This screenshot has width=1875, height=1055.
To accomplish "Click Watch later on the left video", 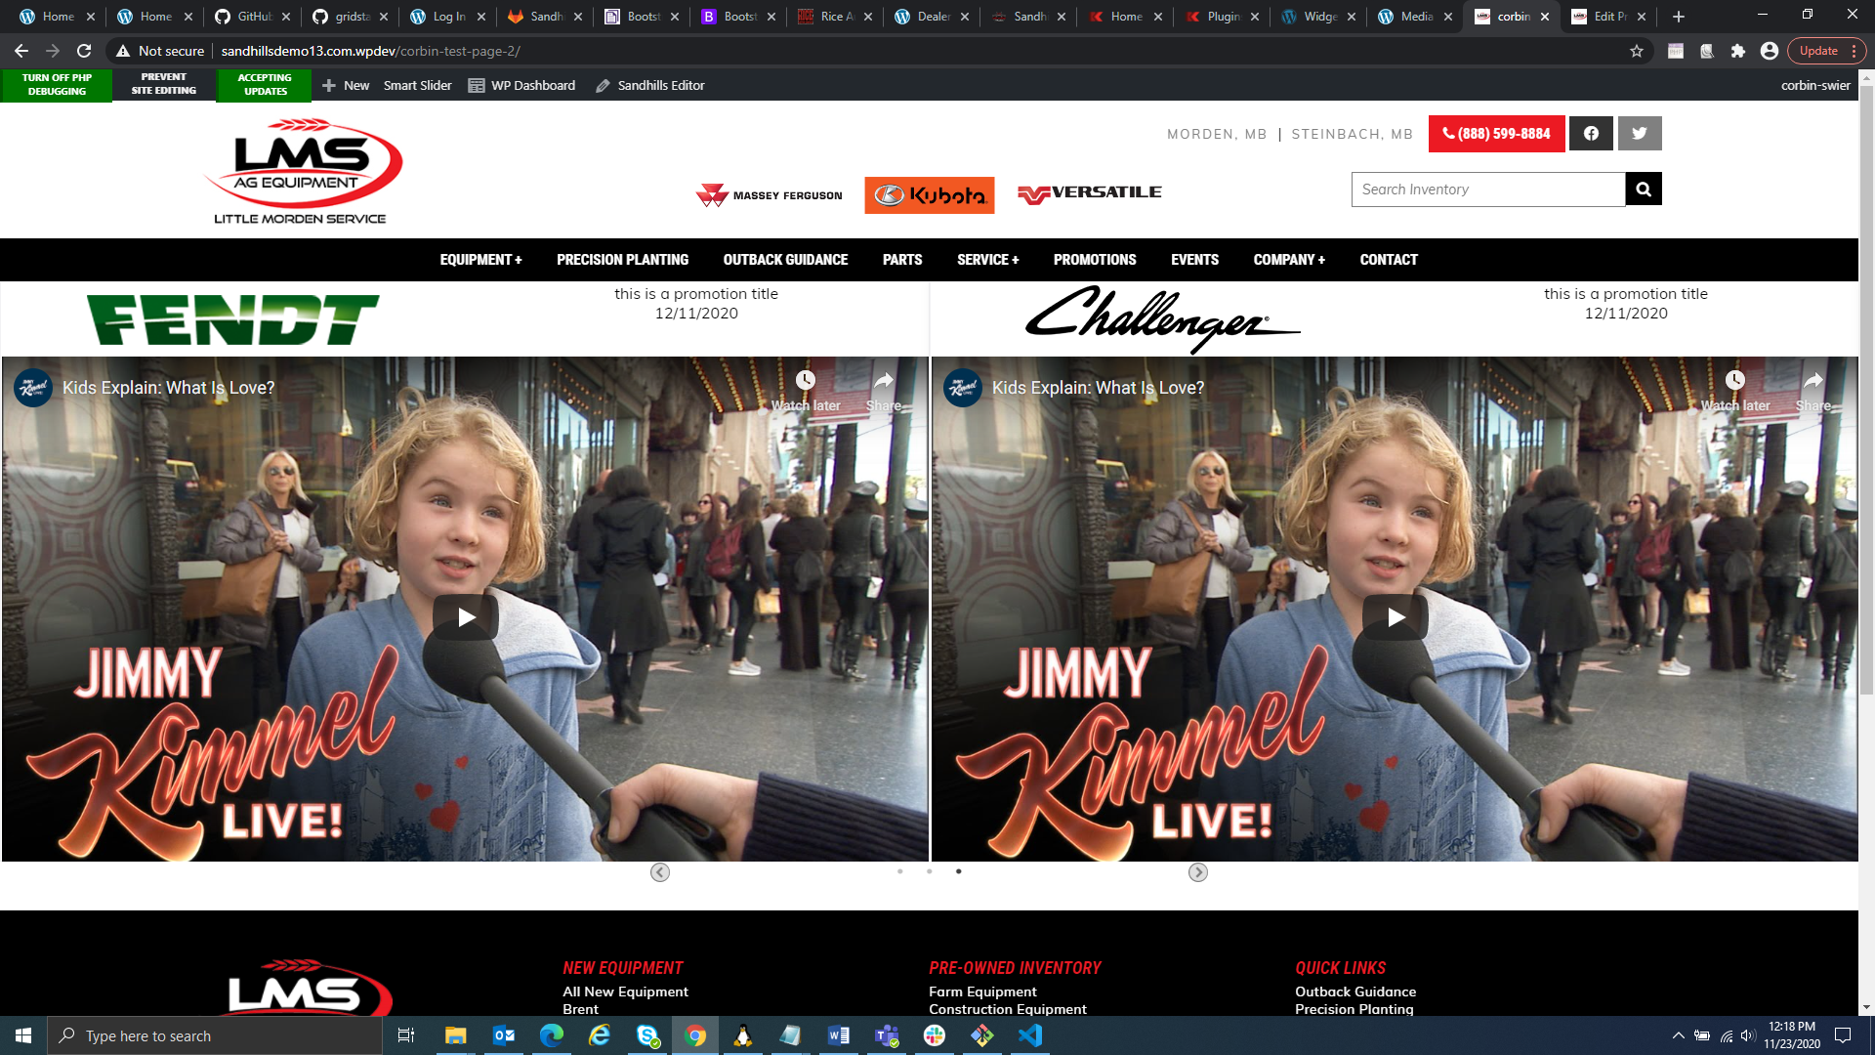I will pos(806,391).
